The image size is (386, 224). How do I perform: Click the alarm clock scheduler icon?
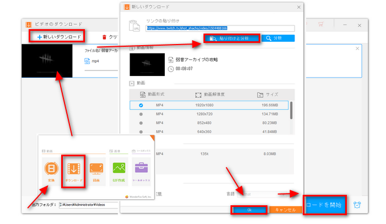click(357, 204)
